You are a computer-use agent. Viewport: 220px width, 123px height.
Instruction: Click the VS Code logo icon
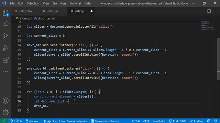(x=4, y=3)
